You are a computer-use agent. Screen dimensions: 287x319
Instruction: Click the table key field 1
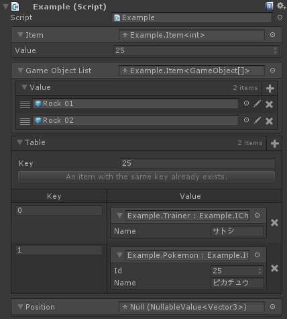pyautogui.click(x=59, y=250)
